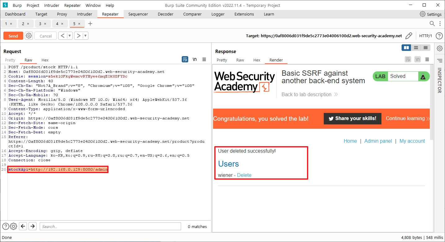The image size is (445, 242).
Task: Close Repeater tab 5
Action: 79,24
